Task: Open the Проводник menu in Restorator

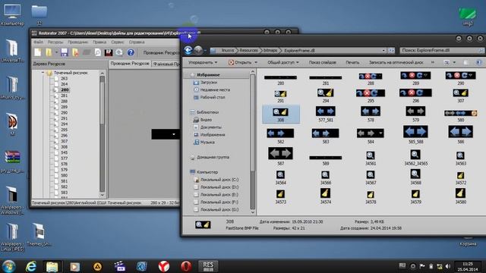Action: point(77,42)
